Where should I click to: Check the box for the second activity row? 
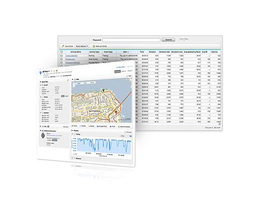pyautogui.click(x=62, y=59)
